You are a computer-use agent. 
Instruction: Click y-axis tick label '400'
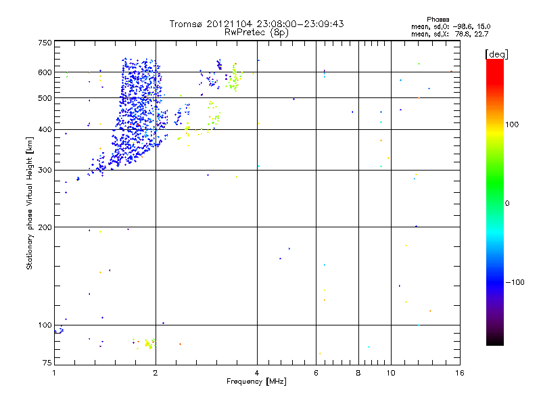[x=45, y=129]
